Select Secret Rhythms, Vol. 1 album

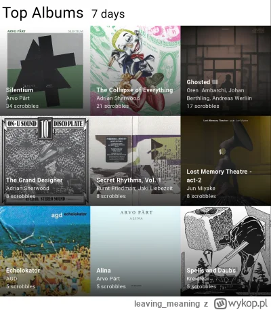click(135, 161)
